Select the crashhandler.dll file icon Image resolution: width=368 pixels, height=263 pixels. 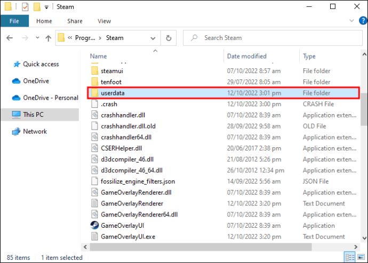click(94, 115)
